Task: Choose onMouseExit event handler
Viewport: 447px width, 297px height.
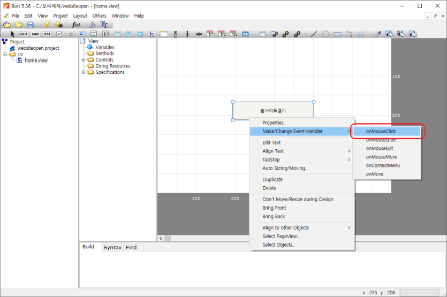Action: (x=387, y=148)
